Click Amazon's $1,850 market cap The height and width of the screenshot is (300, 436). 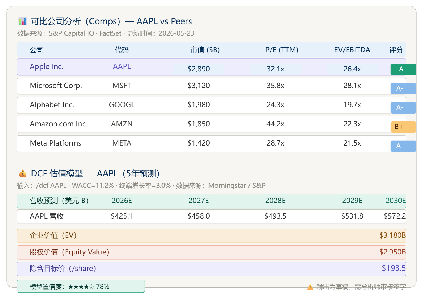[x=199, y=124]
